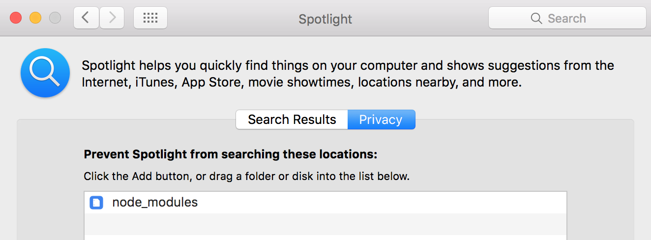
Task: Click the node_modules blue file icon
Action: pyautogui.click(x=96, y=202)
